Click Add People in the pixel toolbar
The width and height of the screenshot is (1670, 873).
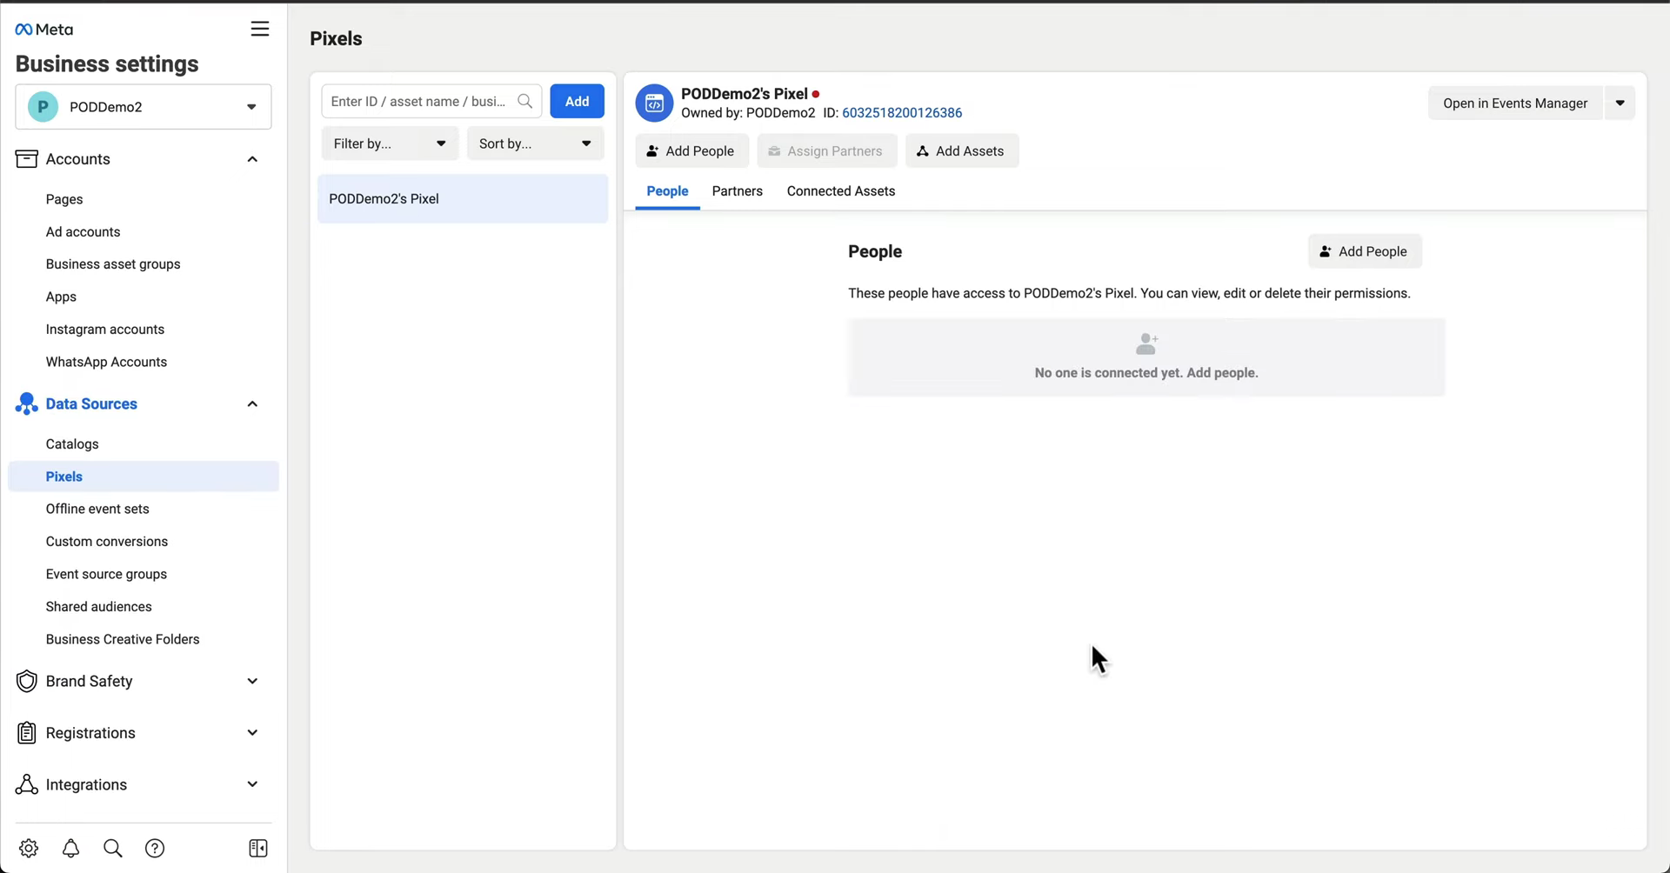(691, 151)
